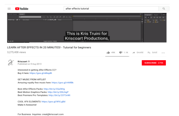This screenshot has height=116, width=179.
Task: Subscribe to Kriscoart with the red button
Action: 154,63
